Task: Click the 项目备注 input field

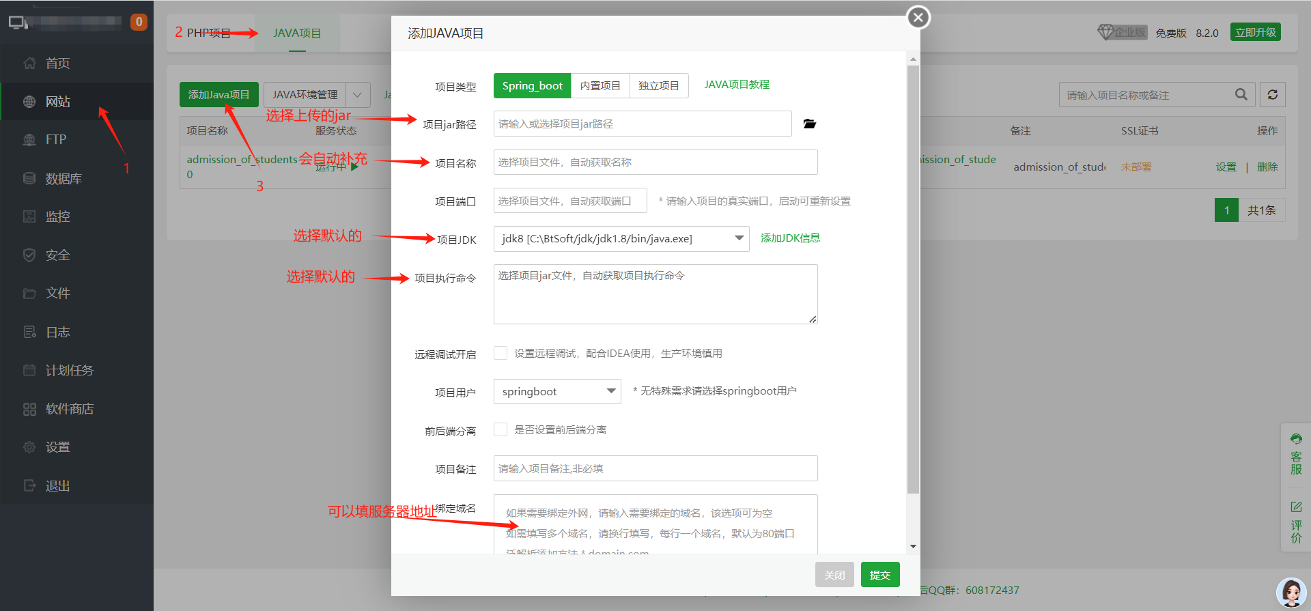Action: click(x=655, y=468)
